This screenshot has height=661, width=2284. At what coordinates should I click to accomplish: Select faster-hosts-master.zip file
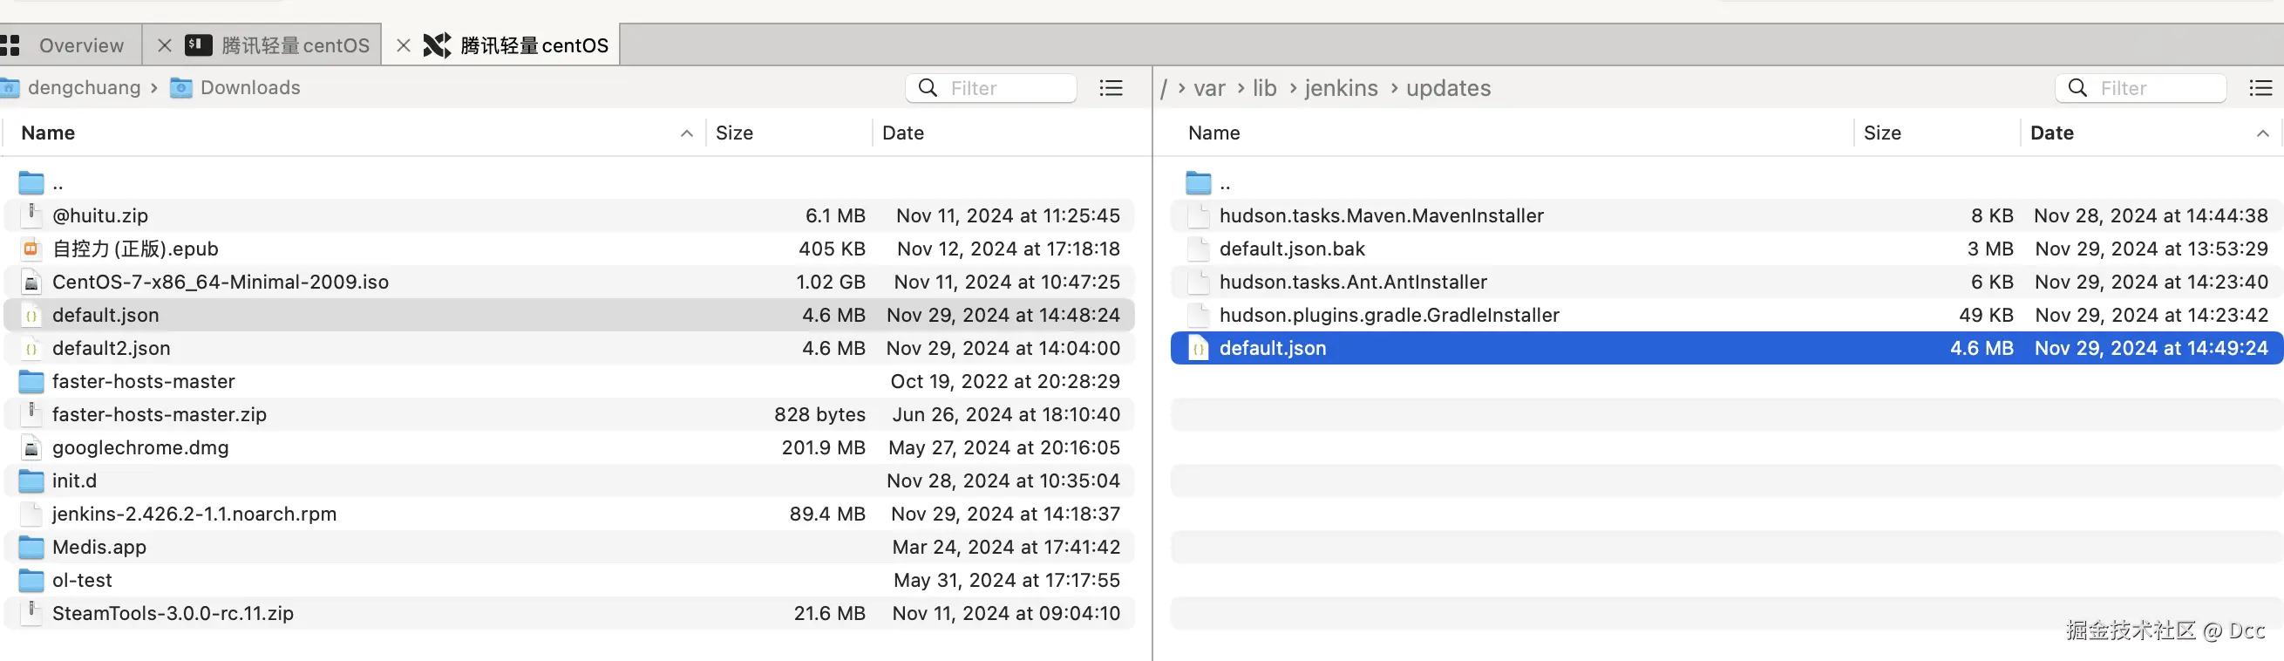(x=569, y=414)
